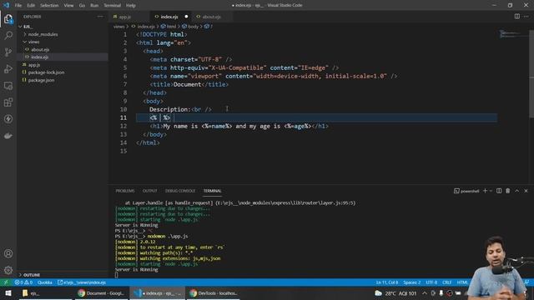Open Remote Explorer view
534x300 pixels.
point(8,86)
